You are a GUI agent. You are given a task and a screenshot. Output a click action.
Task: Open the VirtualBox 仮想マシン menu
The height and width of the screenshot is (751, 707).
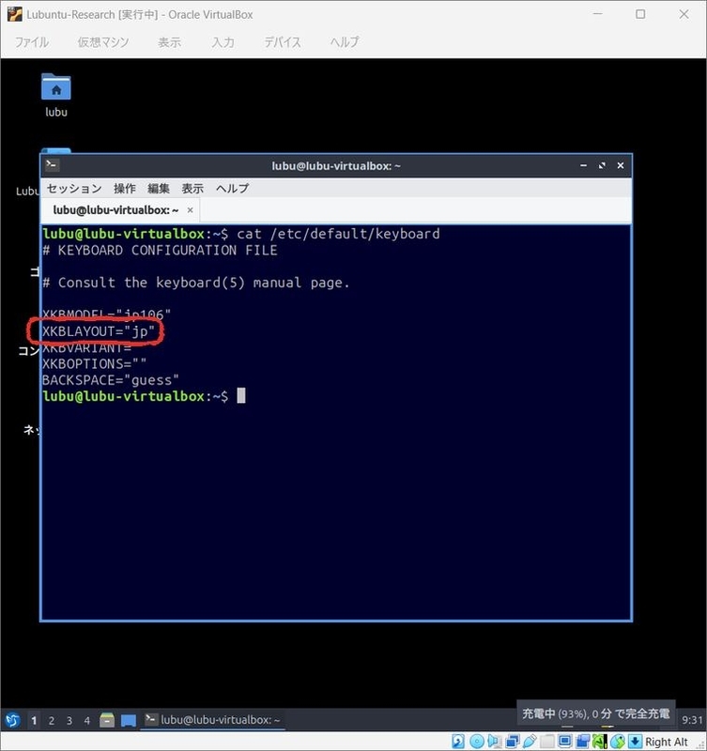click(103, 42)
